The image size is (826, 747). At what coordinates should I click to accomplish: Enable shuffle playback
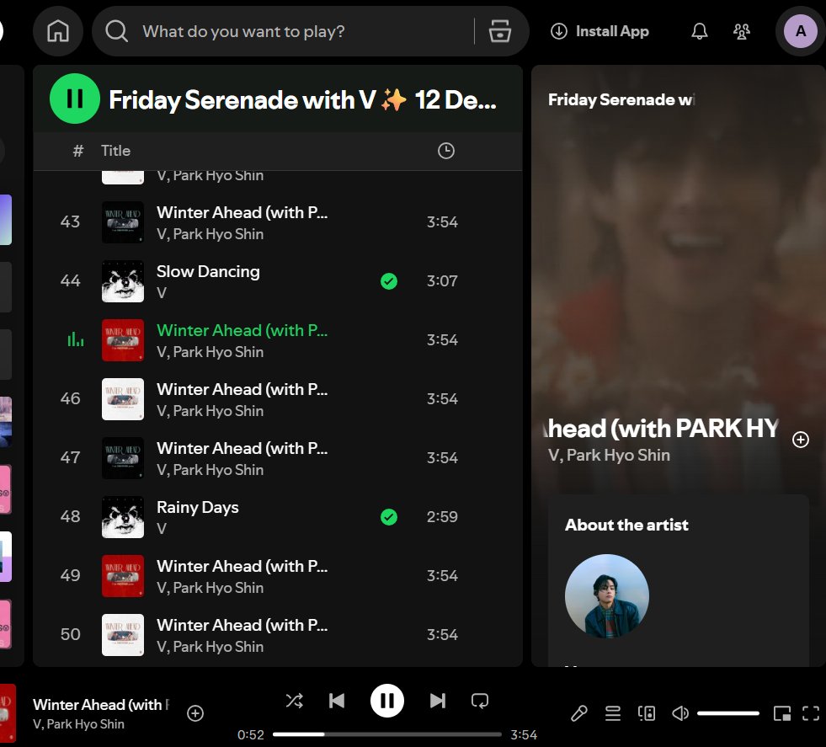[295, 700]
